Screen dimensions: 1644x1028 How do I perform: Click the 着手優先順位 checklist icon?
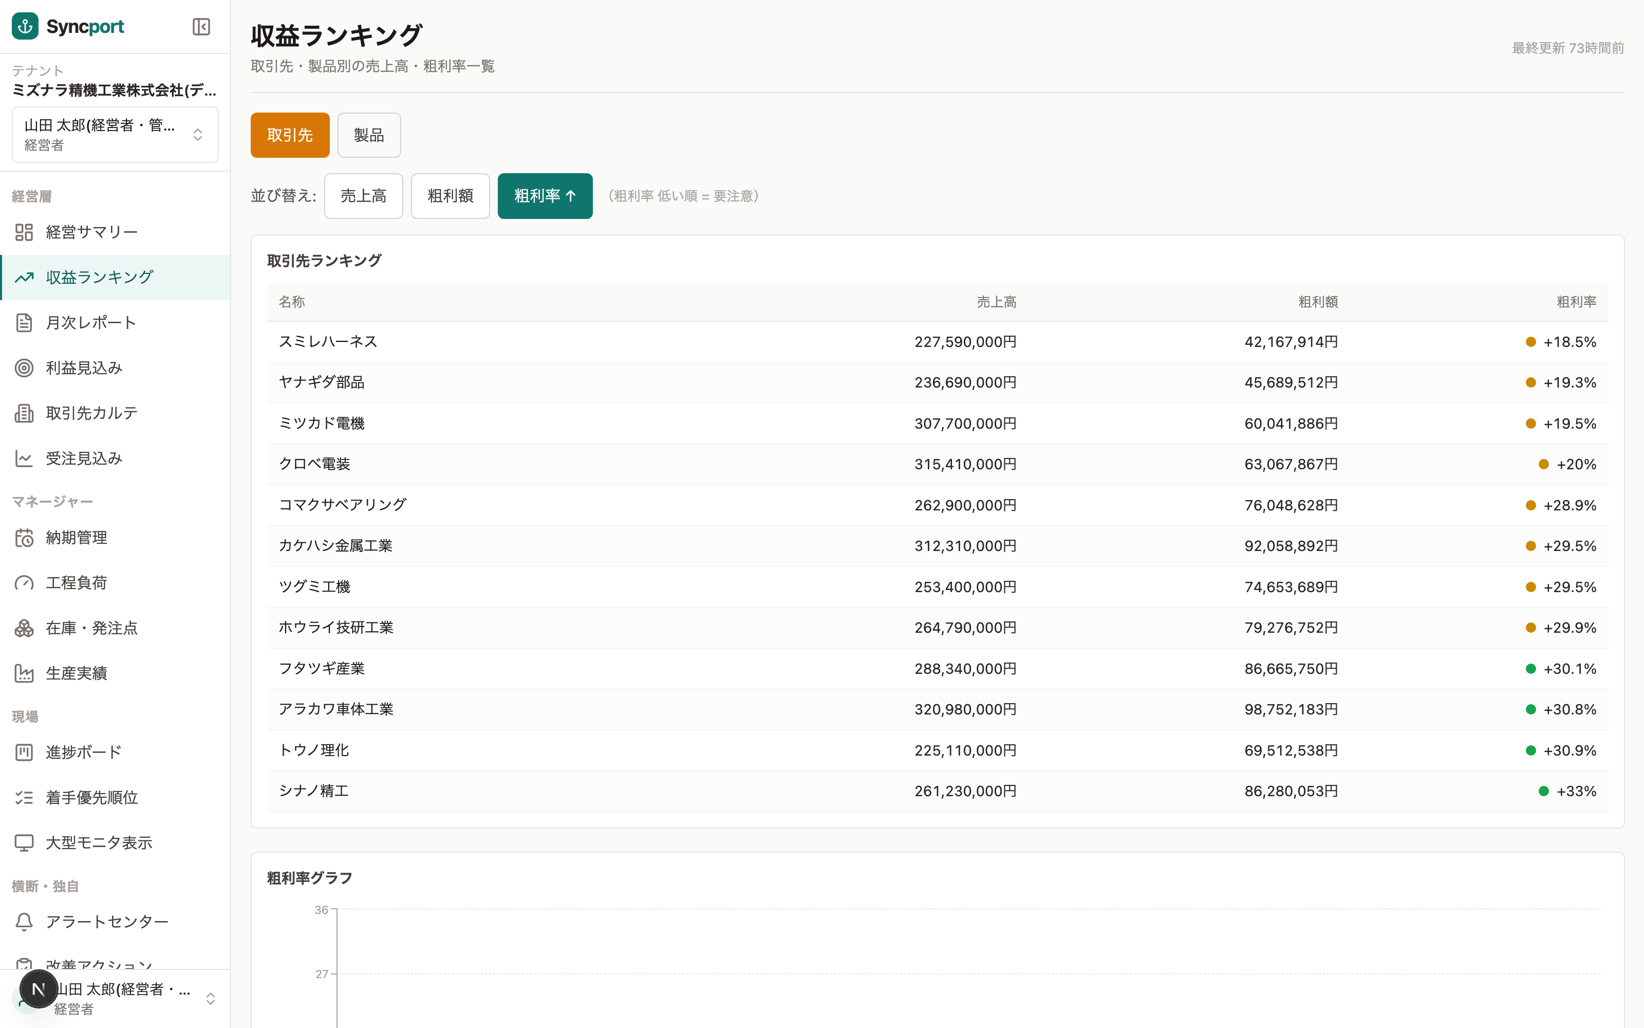coord(24,798)
